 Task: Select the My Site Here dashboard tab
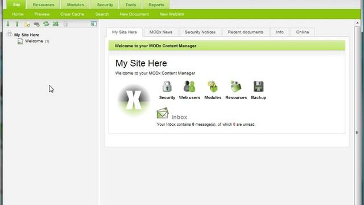coord(125,32)
